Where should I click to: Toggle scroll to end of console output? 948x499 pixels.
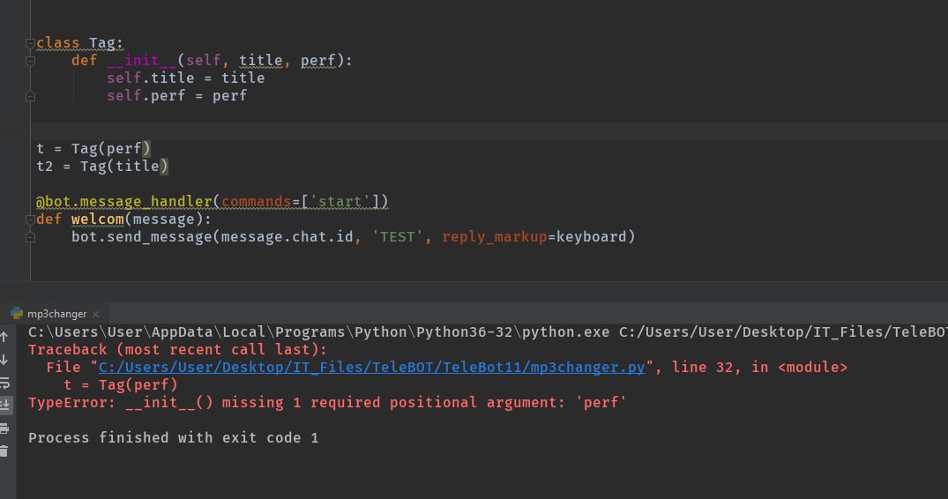pyautogui.click(x=5, y=405)
